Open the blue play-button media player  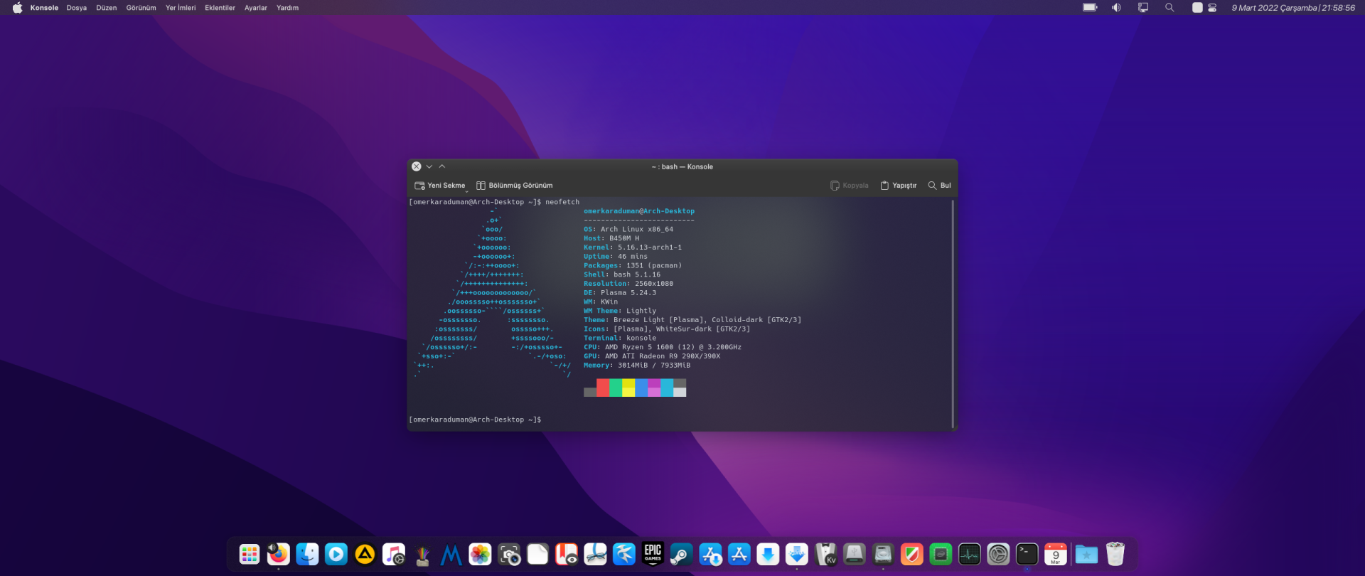(336, 554)
